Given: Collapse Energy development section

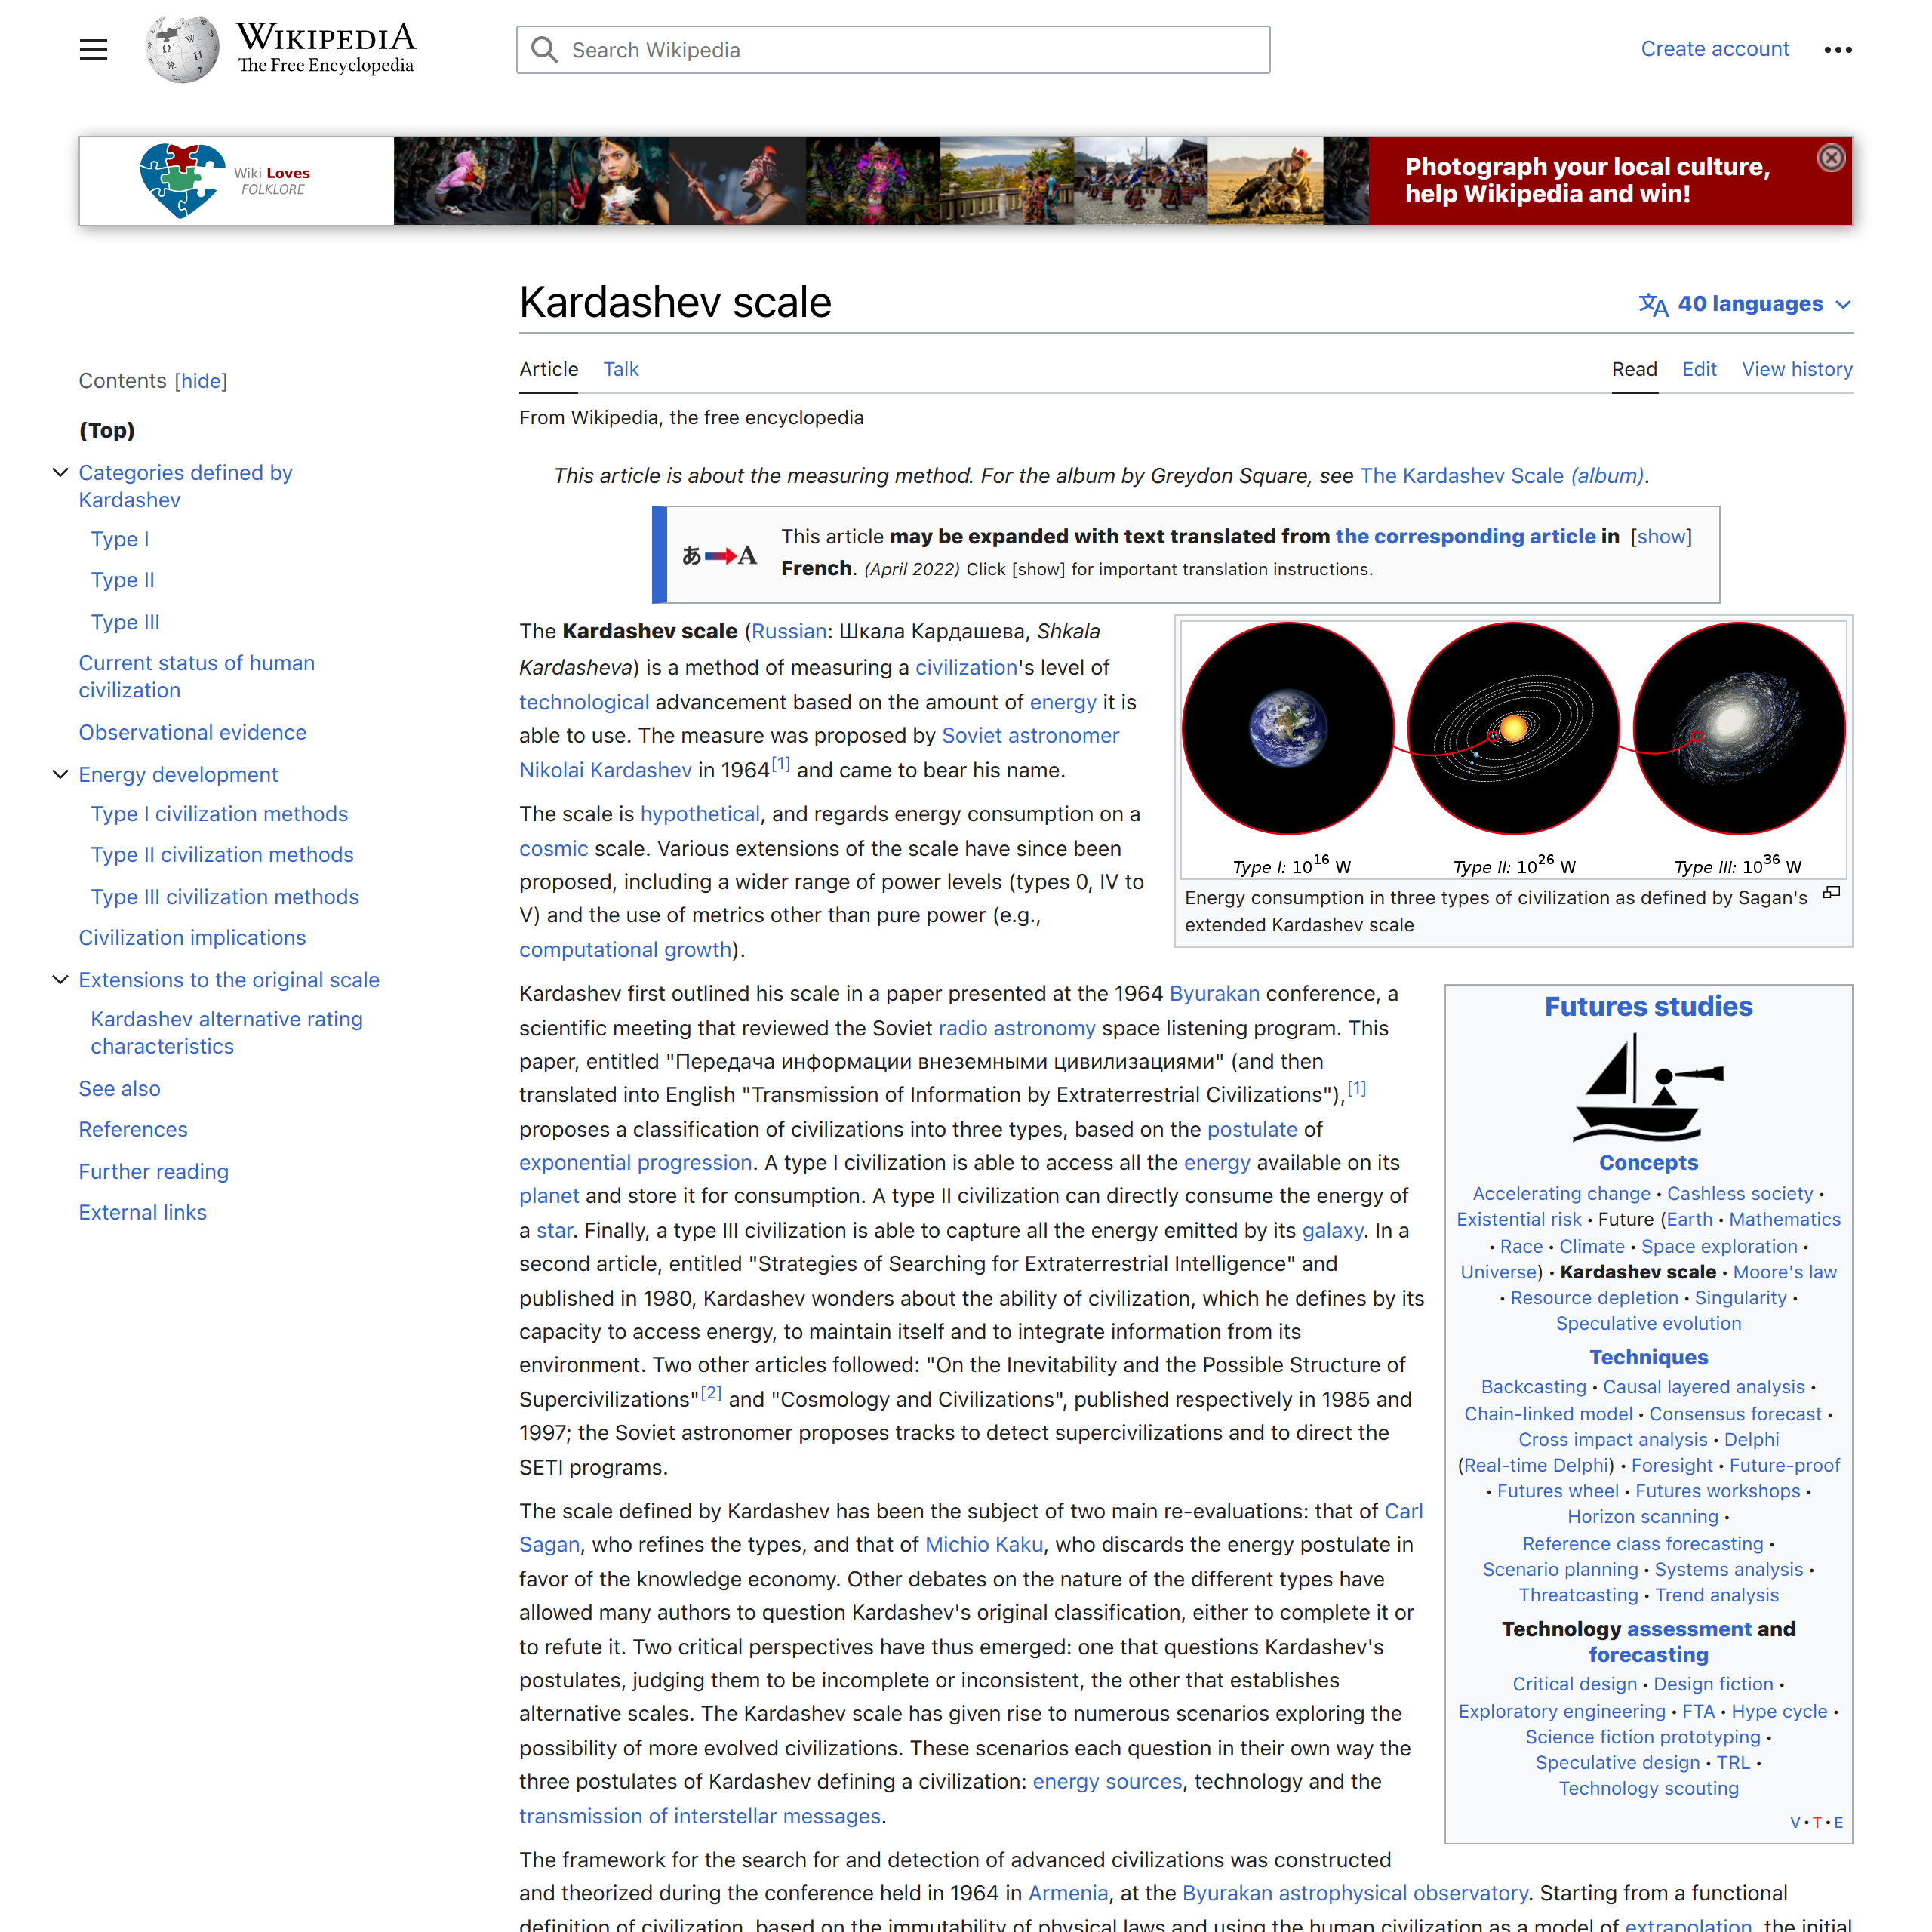Looking at the screenshot, I should (60, 774).
